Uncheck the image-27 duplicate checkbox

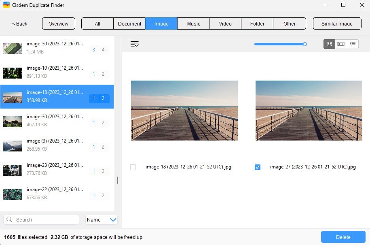(x=258, y=167)
